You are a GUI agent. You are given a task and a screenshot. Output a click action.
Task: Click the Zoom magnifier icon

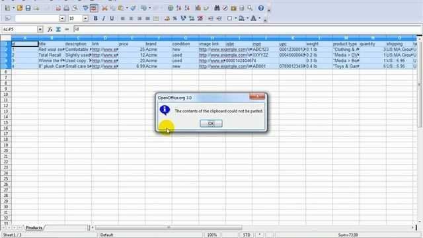250,8
